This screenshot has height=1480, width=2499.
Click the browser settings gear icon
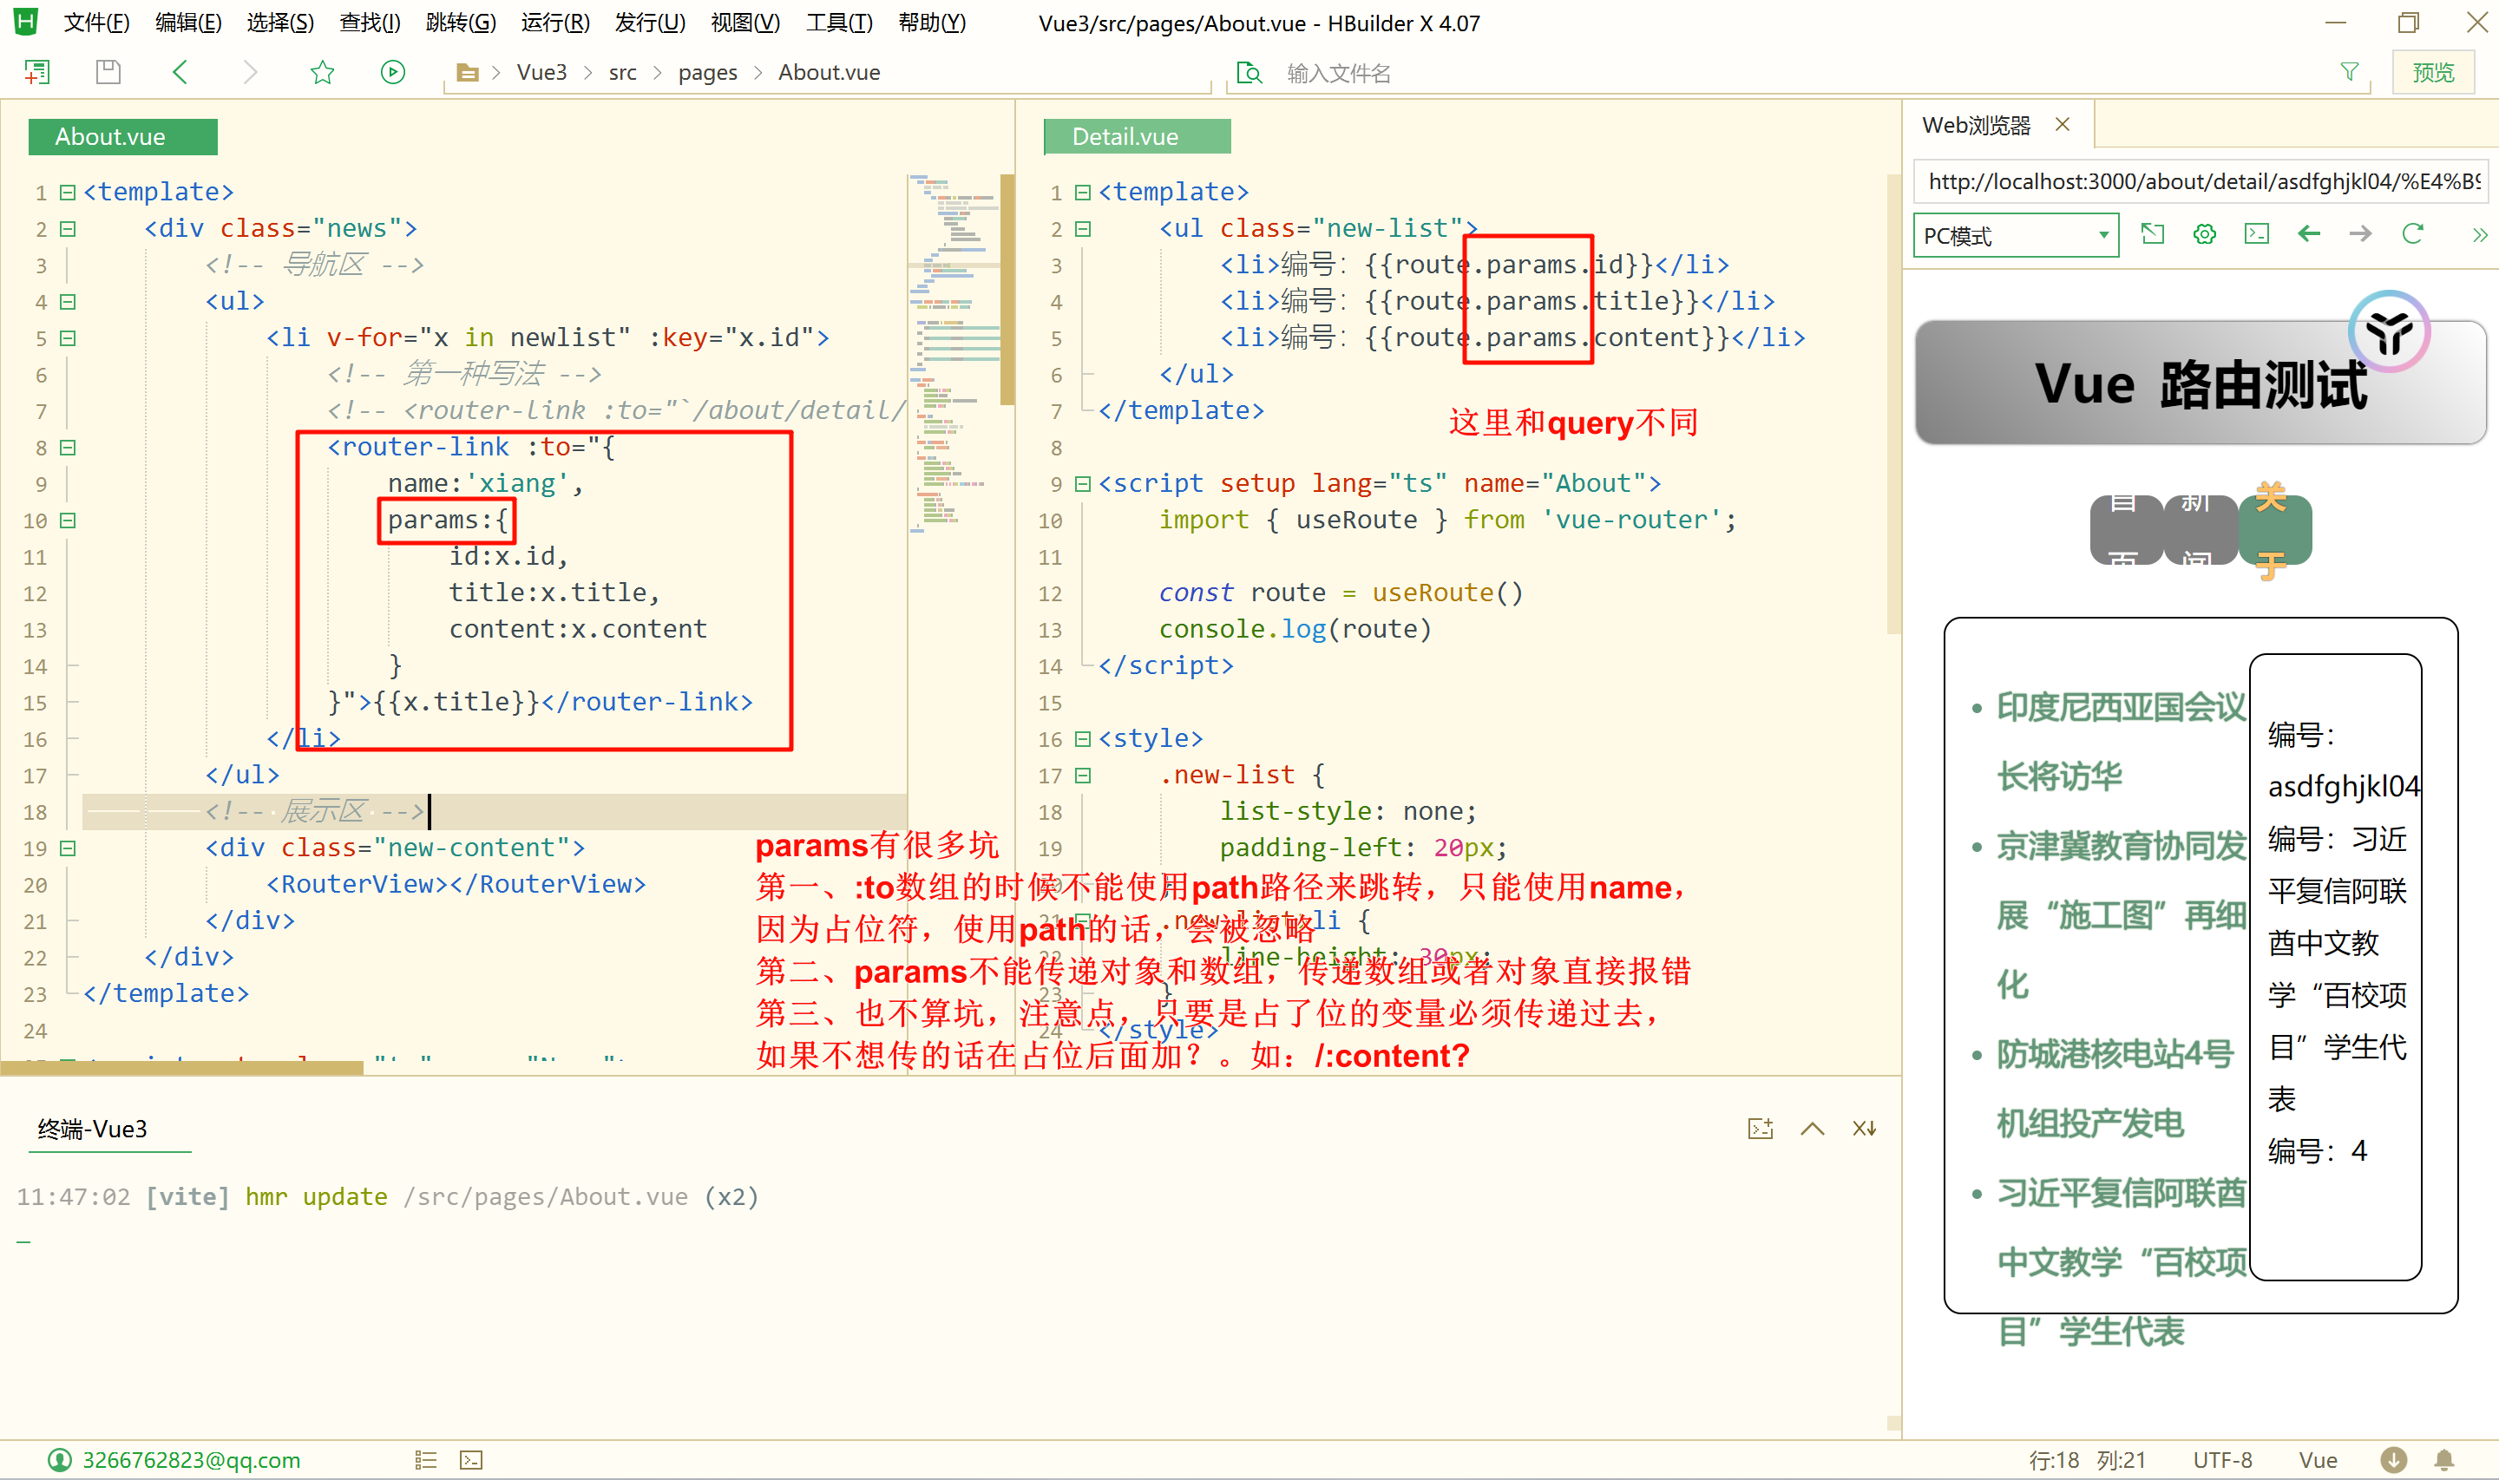[x=2204, y=234]
